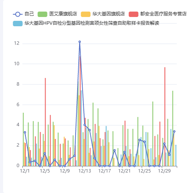Hide the 医艾康旗舰店 series via legend label
The image size is (193, 193).
point(63,14)
